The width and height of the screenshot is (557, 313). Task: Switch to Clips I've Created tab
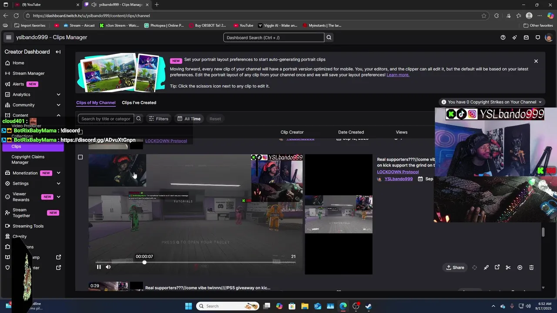(139, 103)
